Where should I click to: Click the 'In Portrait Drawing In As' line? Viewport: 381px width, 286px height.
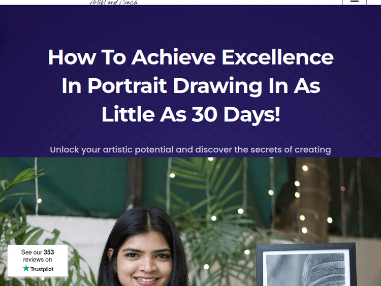(190, 86)
